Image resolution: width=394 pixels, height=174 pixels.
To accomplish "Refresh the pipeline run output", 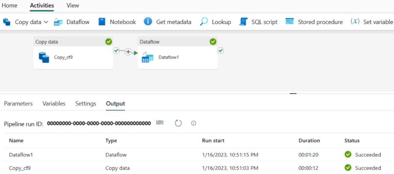I will [178, 123].
